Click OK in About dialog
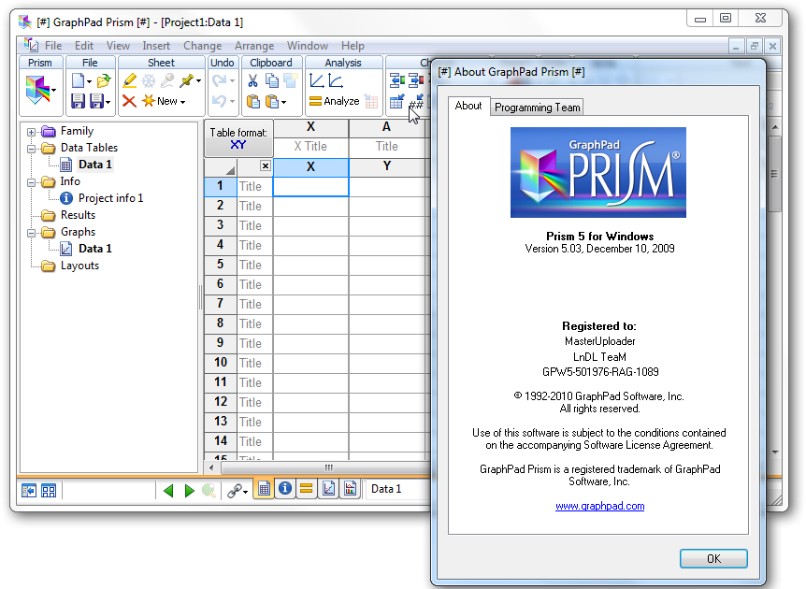 point(713,559)
